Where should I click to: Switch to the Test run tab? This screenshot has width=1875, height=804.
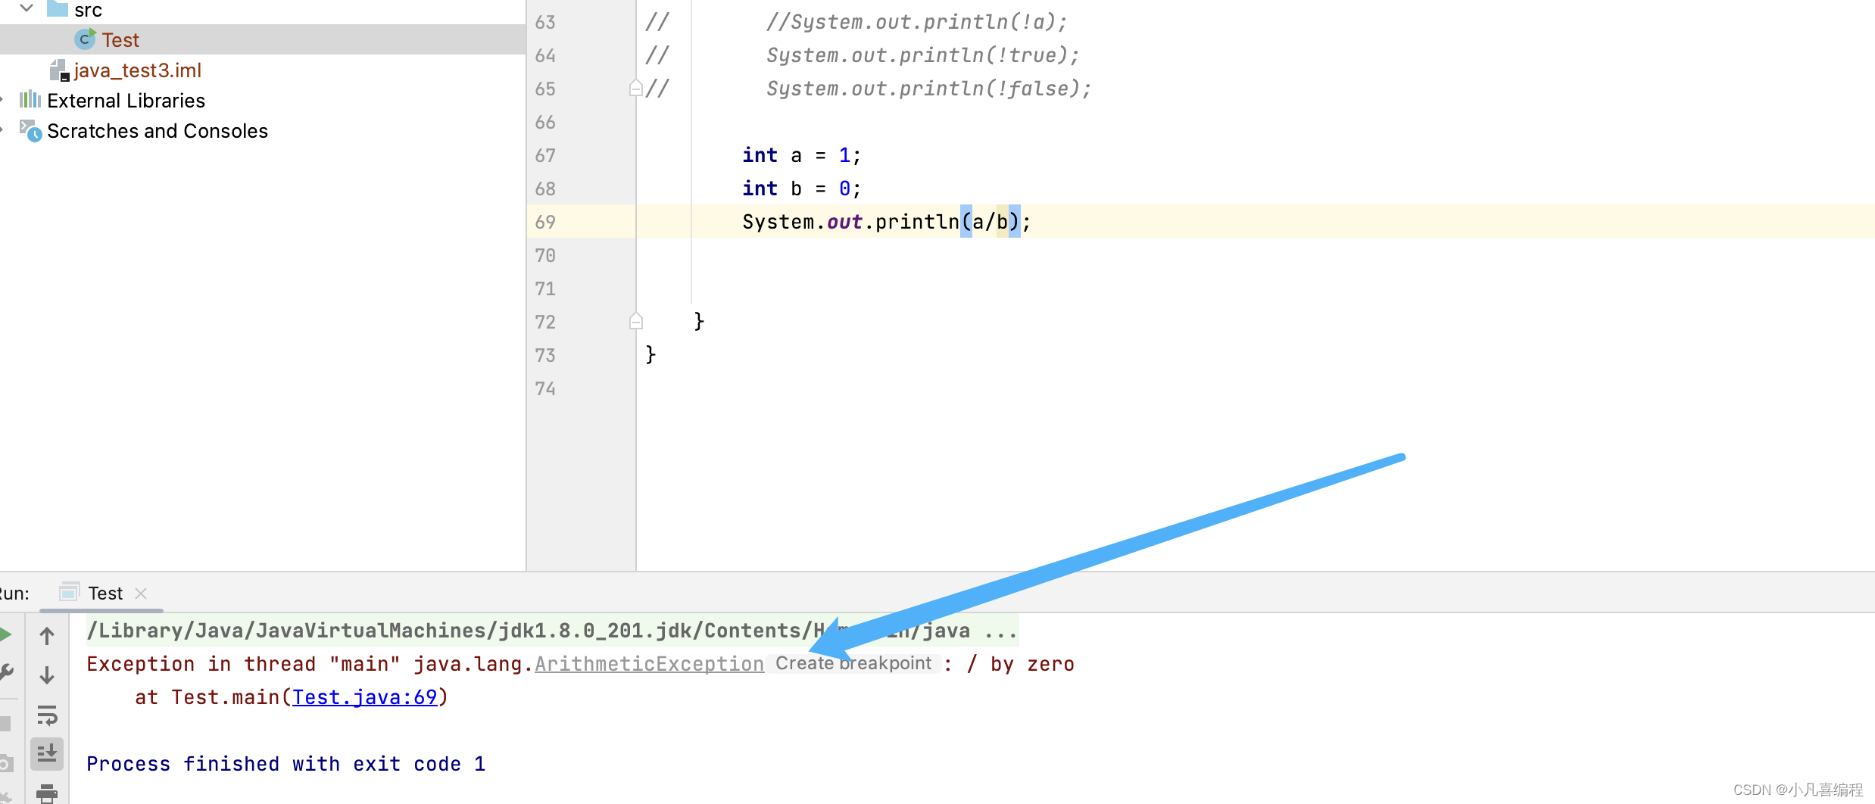click(105, 593)
